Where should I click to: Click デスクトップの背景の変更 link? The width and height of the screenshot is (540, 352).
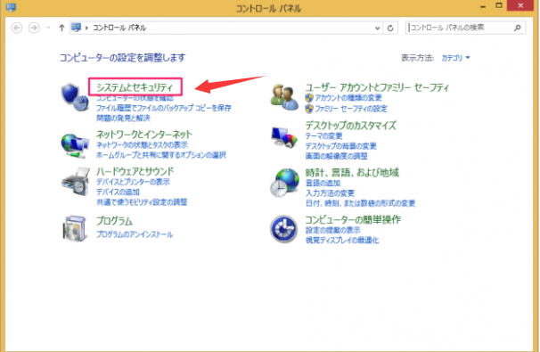click(341, 146)
